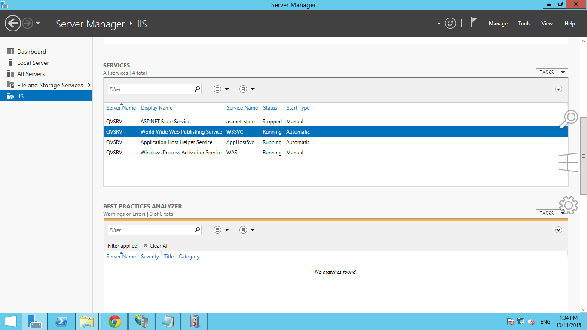Click the AppHostSvc service name cell

click(240, 142)
